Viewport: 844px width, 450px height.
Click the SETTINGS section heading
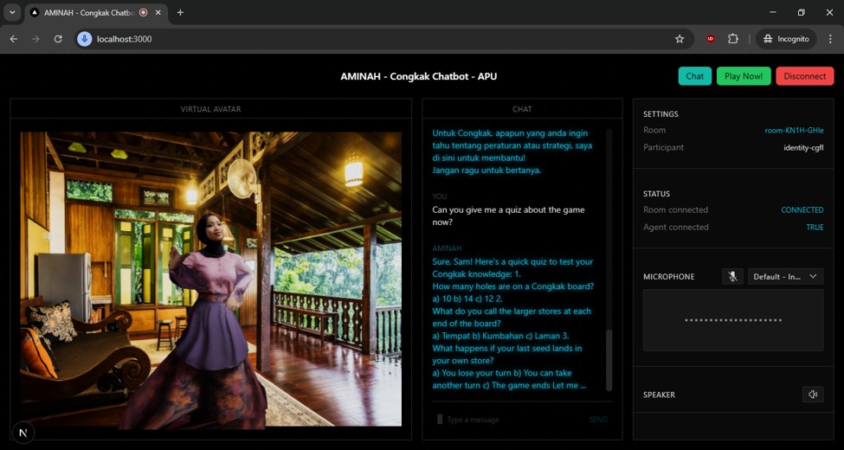point(660,114)
